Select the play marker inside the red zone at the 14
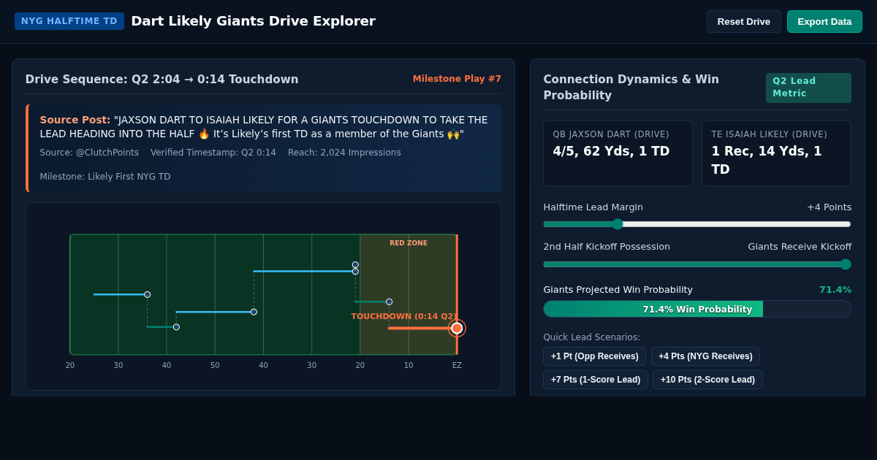The width and height of the screenshot is (877, 460). tap(389, 302)
